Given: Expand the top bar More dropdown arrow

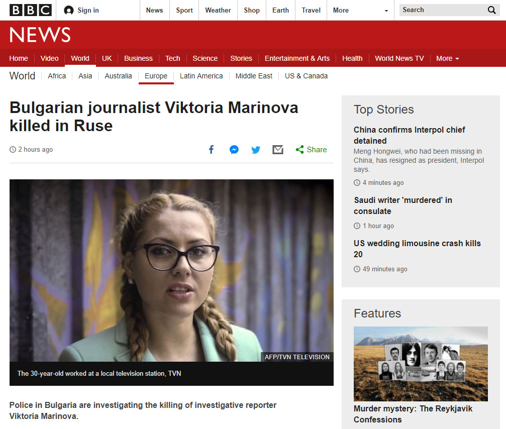Looking at the screenshot, I should point(386,11).
